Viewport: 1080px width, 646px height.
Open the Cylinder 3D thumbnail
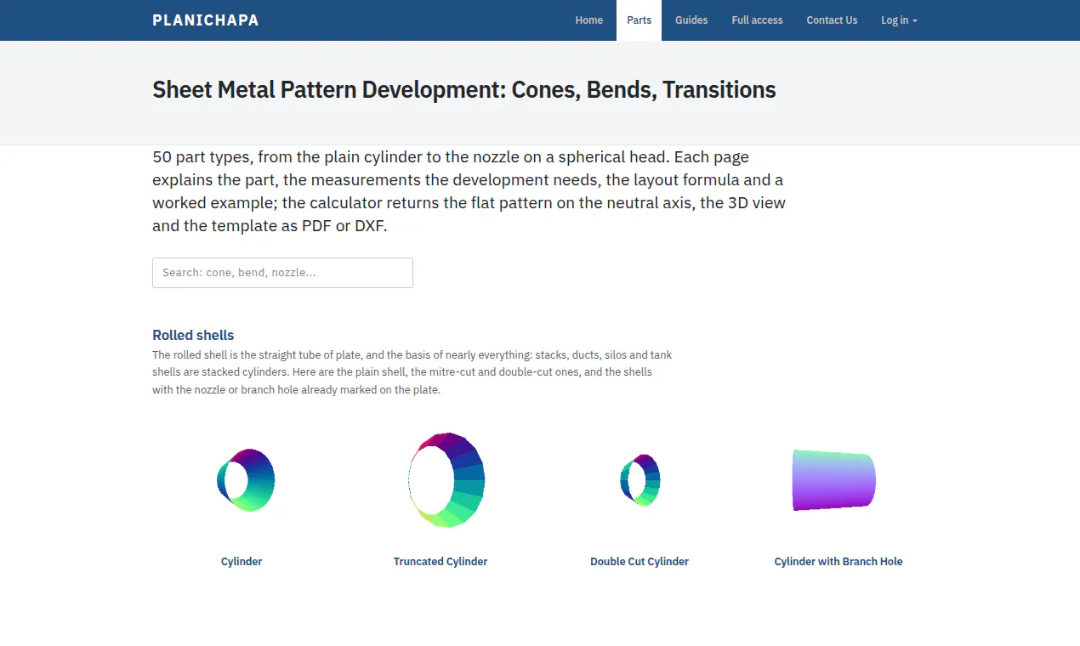tap(246, 480)
